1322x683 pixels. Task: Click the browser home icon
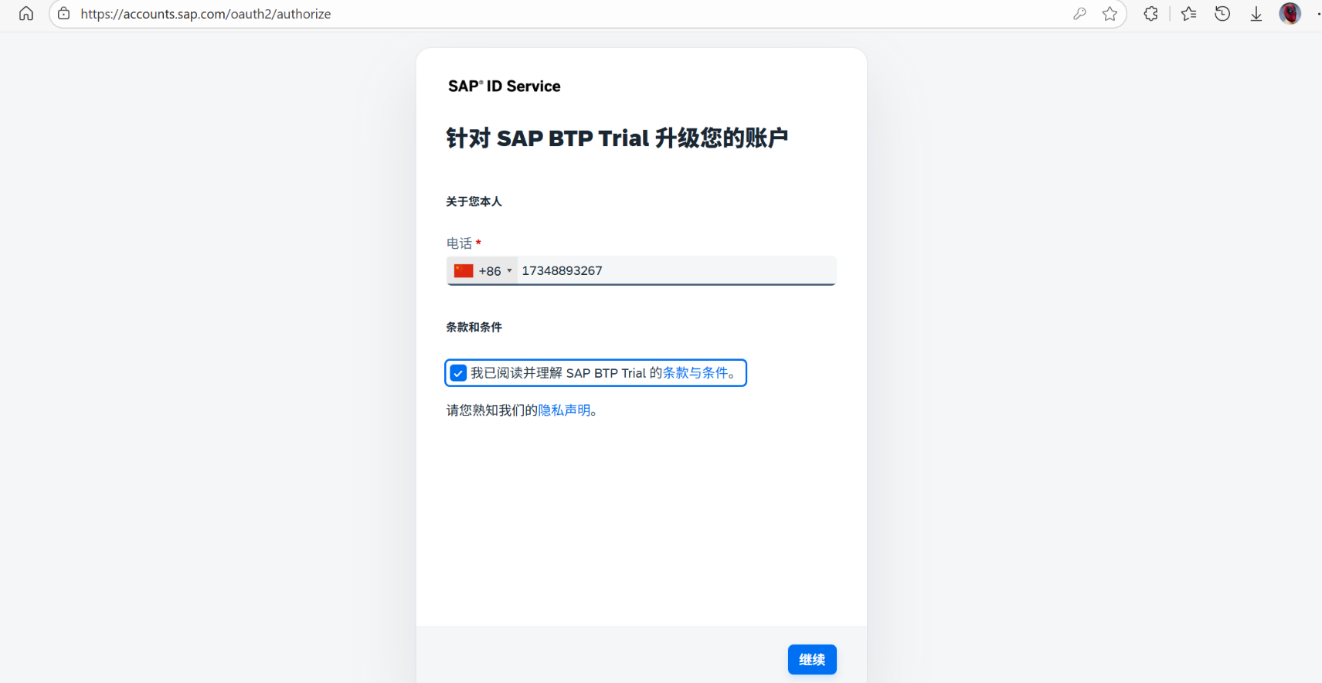[x=26, y=14]
